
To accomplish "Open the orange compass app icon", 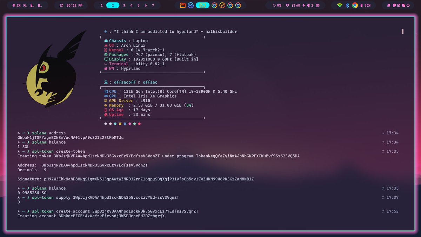I will [222, 5].
